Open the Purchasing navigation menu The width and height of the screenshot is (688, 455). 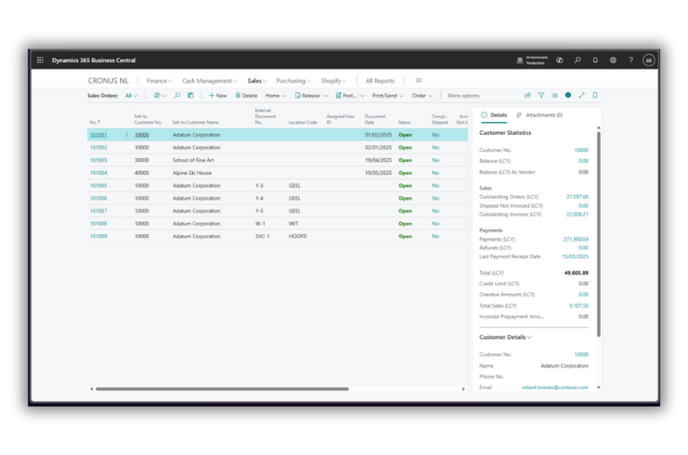click(x=293, y=81)
